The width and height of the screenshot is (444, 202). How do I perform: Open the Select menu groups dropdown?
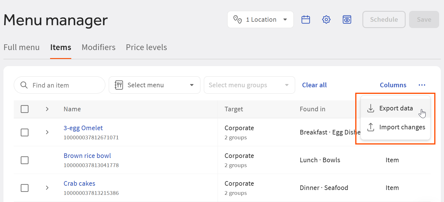tap(249, 85)
